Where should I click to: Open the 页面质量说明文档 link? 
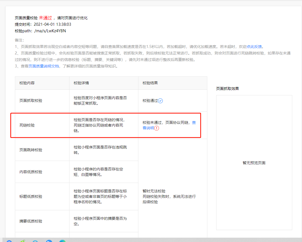[x=44, y=66]
